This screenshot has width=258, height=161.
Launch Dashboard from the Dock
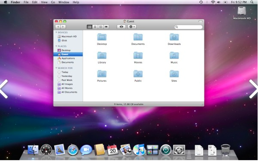coord(46,150)
